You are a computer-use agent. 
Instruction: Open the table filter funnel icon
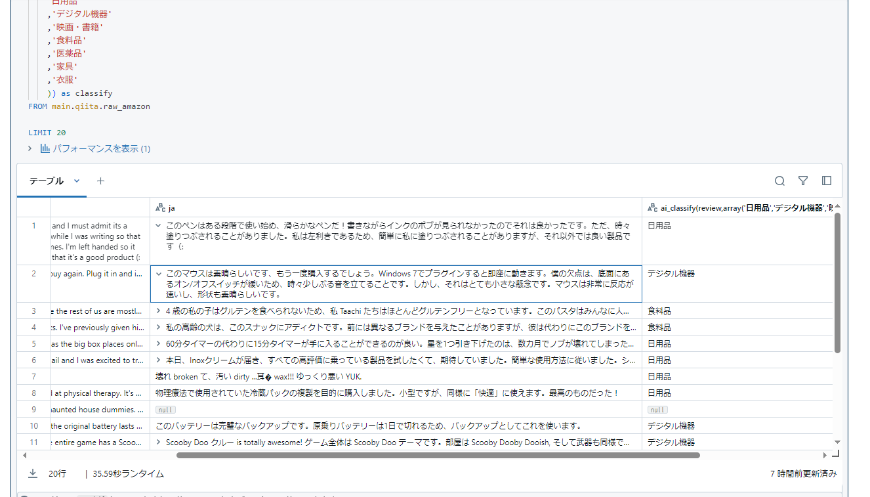click(803, 181)
